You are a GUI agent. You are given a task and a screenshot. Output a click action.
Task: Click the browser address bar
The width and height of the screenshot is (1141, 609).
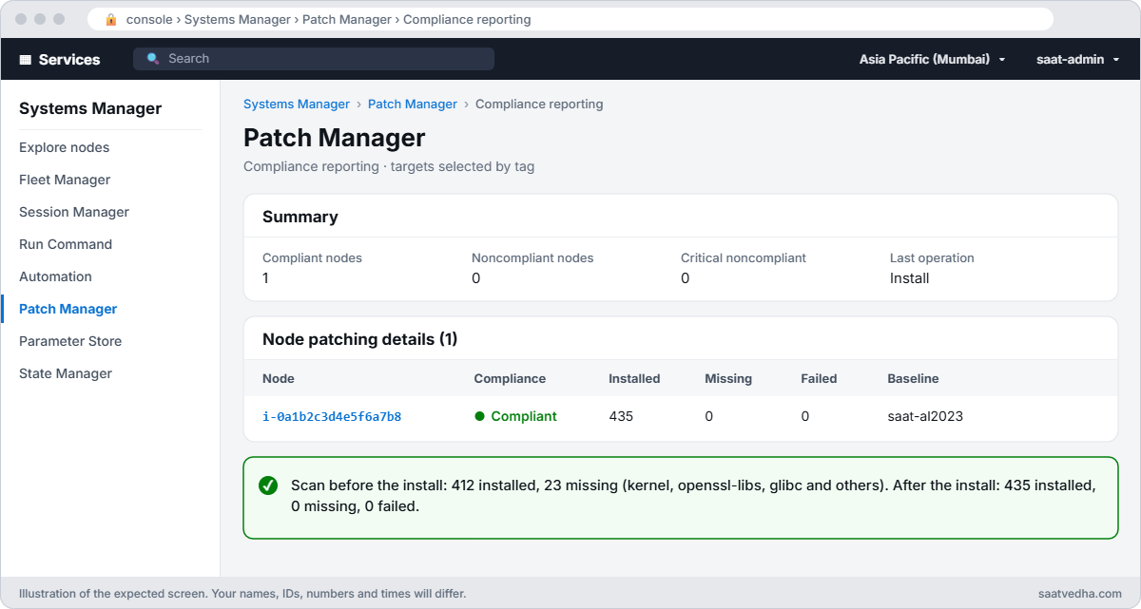point(570,19)
